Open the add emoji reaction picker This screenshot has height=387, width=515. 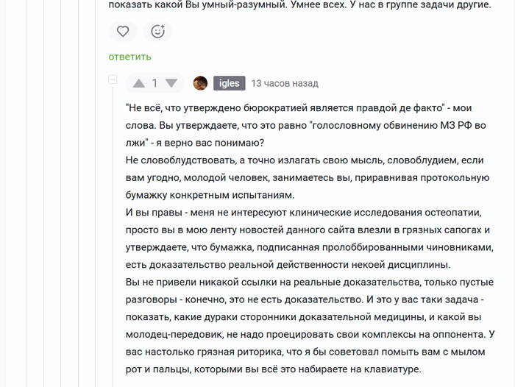157,31
